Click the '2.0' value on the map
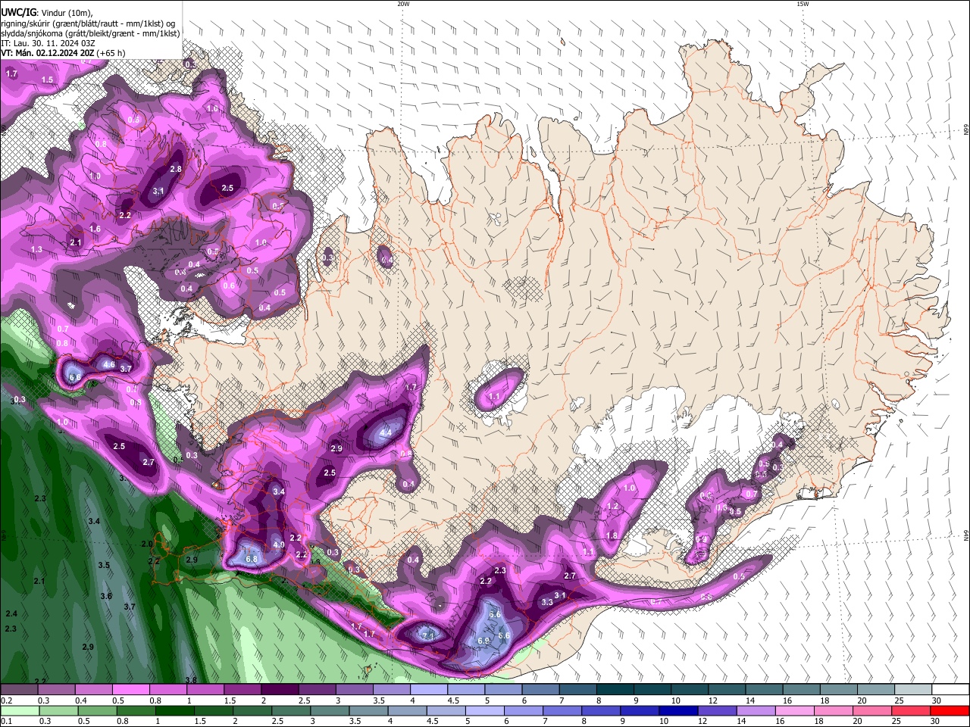Viewport: 970px width, 727px height. tap(147, 544)
